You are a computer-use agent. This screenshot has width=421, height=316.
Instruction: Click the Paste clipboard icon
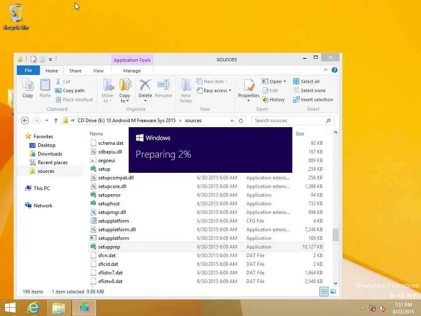tap(45, 86)
